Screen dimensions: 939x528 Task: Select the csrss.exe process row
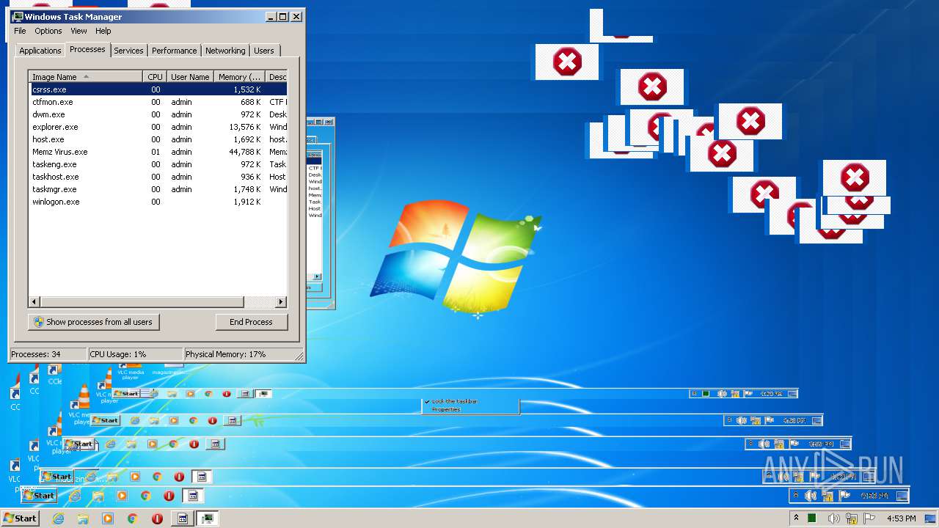(158, 89)
